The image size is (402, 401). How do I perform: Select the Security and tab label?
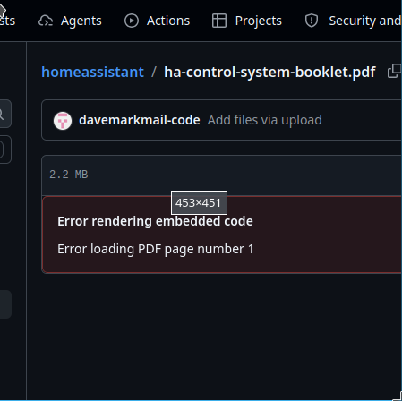pos(364,21)
